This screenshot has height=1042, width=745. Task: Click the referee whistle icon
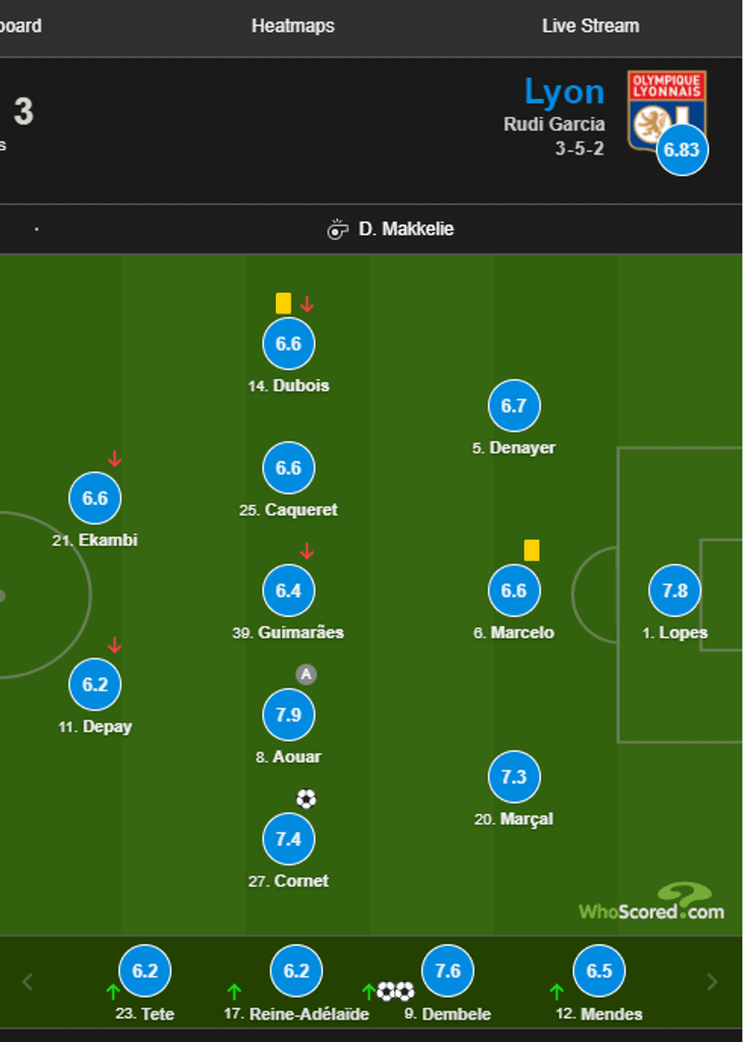point(337,229)
